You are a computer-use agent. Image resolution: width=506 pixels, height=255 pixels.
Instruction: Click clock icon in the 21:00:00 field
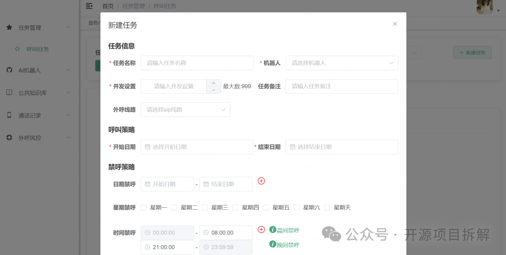point(148,247)
